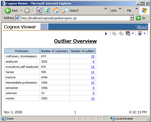The width and height of the screenshot is (151, 122).
Task: Click the window resize grip corner
Action: point(148,119)
